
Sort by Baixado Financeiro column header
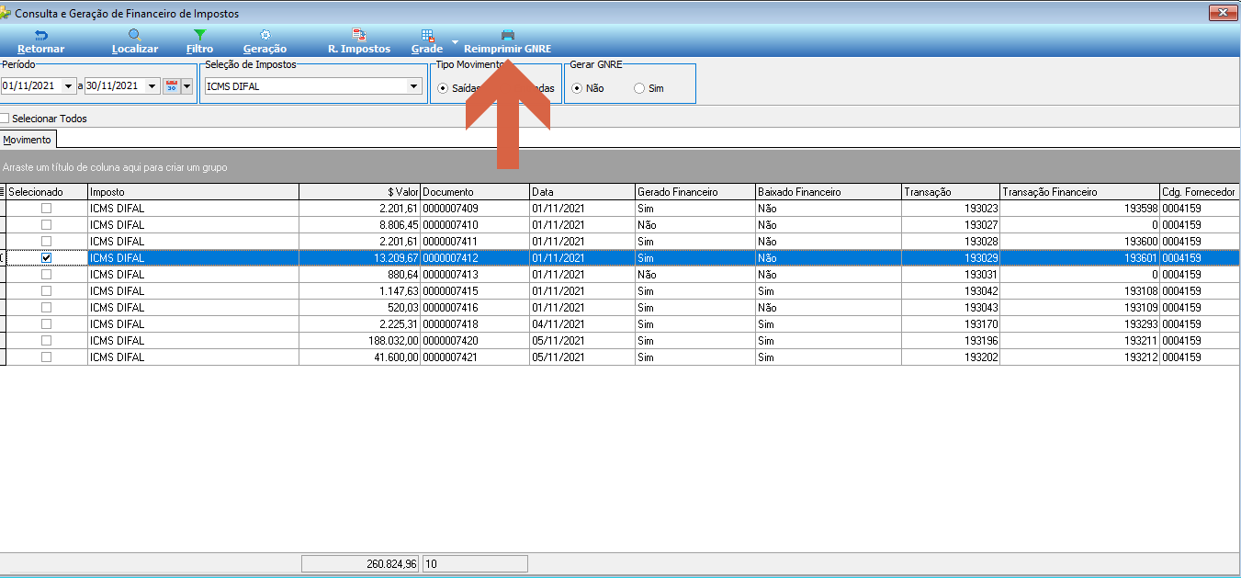tap(828, 192)
